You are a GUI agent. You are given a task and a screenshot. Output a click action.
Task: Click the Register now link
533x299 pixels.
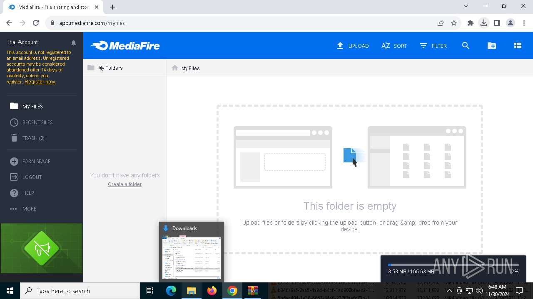[40, 82]
